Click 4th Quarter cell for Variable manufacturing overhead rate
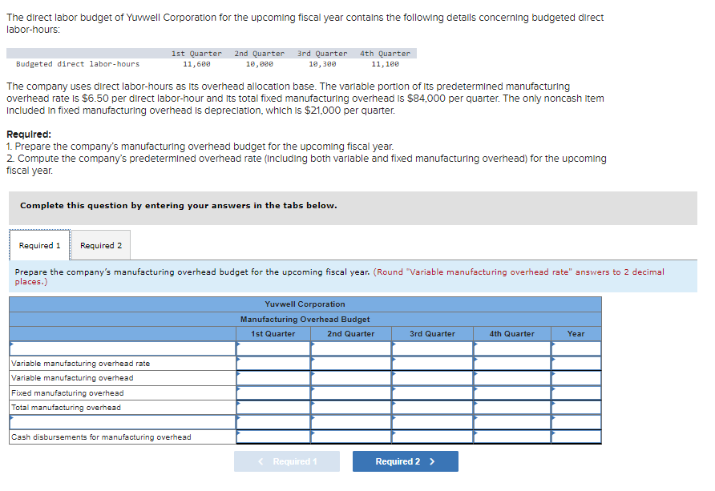This screenshot has height=491, width=715. (512, 364)
